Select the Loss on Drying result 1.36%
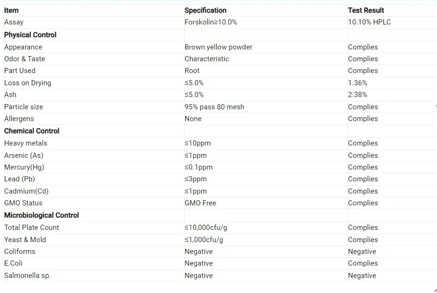The width and height of the screenshot is (437, 293). [357, 83]
